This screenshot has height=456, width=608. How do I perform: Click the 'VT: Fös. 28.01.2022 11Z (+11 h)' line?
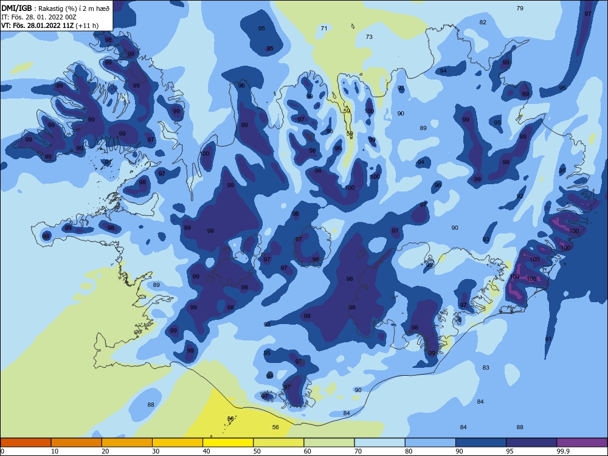(50, 26)
